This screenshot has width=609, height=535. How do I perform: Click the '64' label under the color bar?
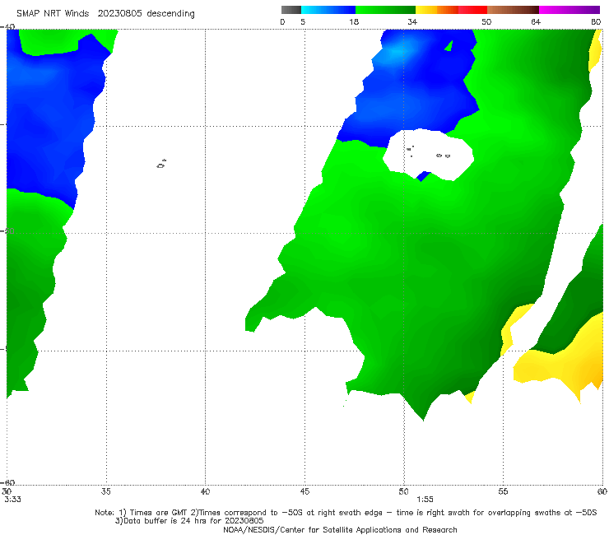536,21
